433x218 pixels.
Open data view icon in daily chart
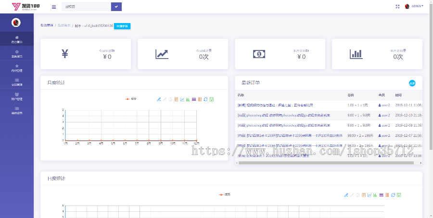coord(364,195)
